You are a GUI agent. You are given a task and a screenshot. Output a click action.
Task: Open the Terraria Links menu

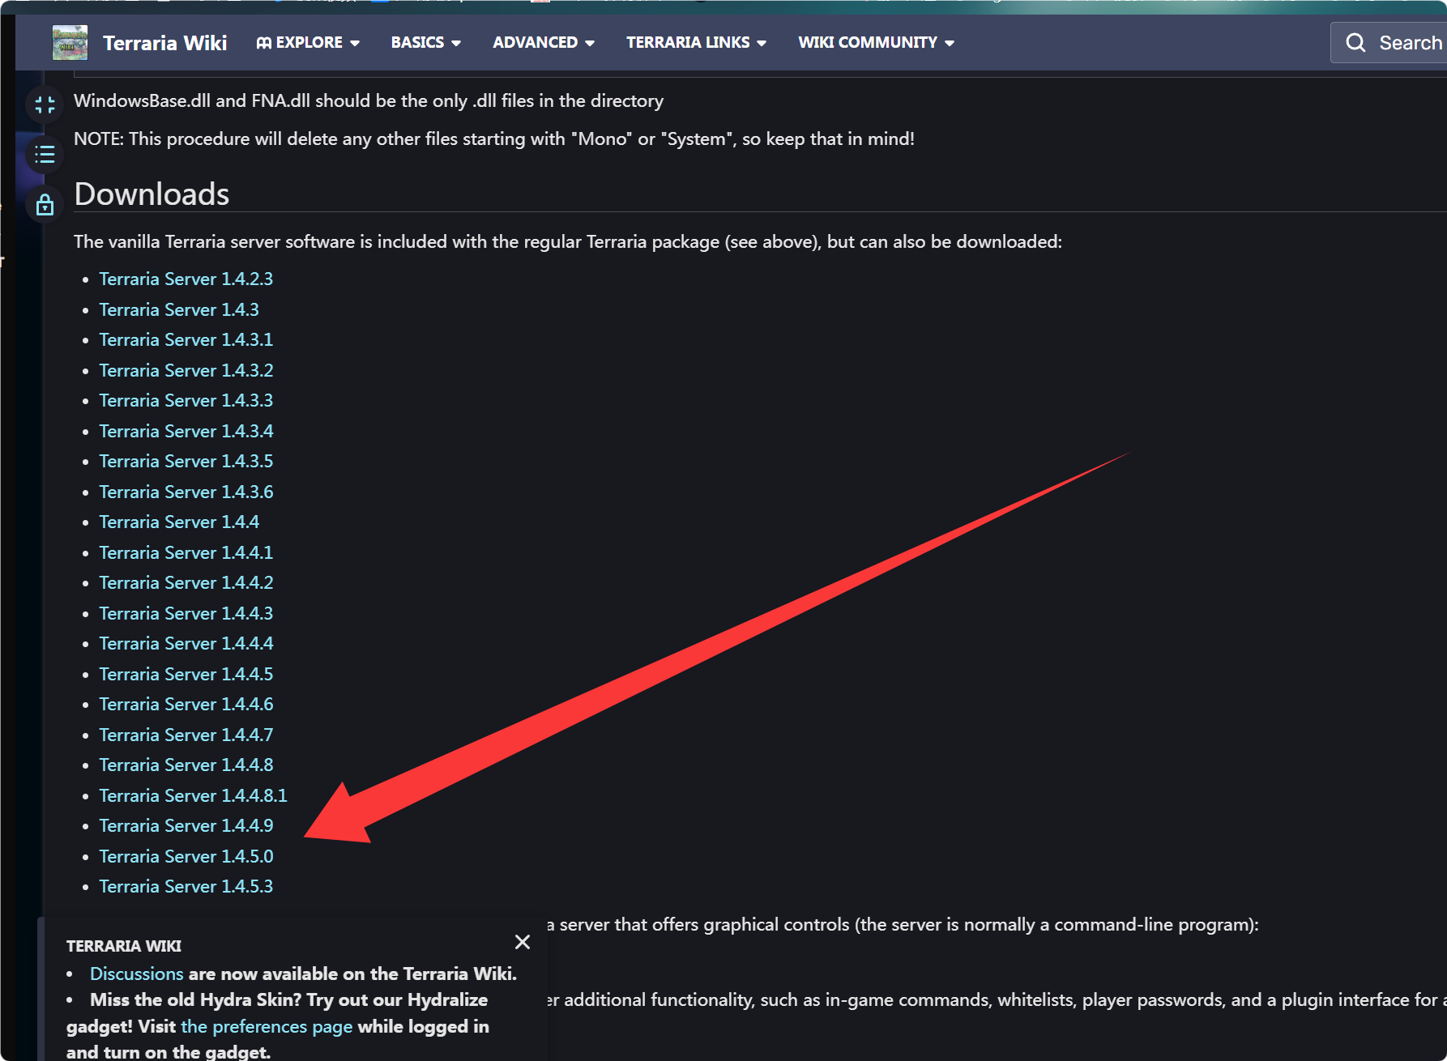(x=696, y=42)
